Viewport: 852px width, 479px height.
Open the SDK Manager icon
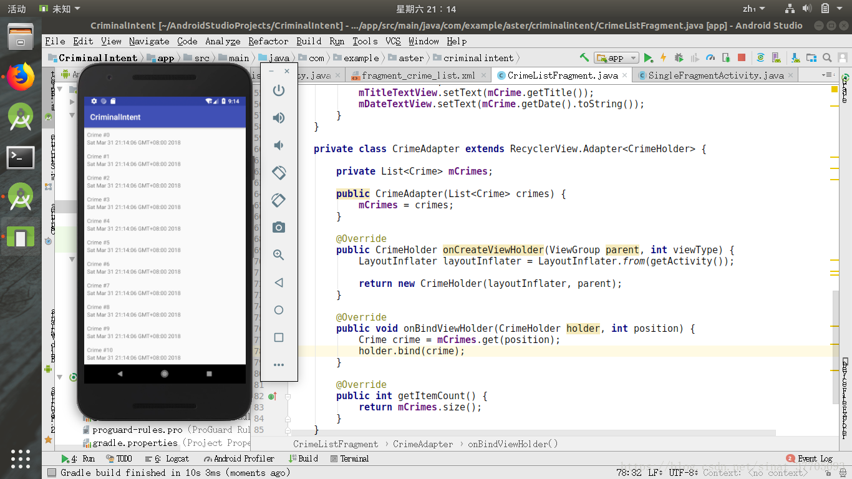(x=795, y=57)
